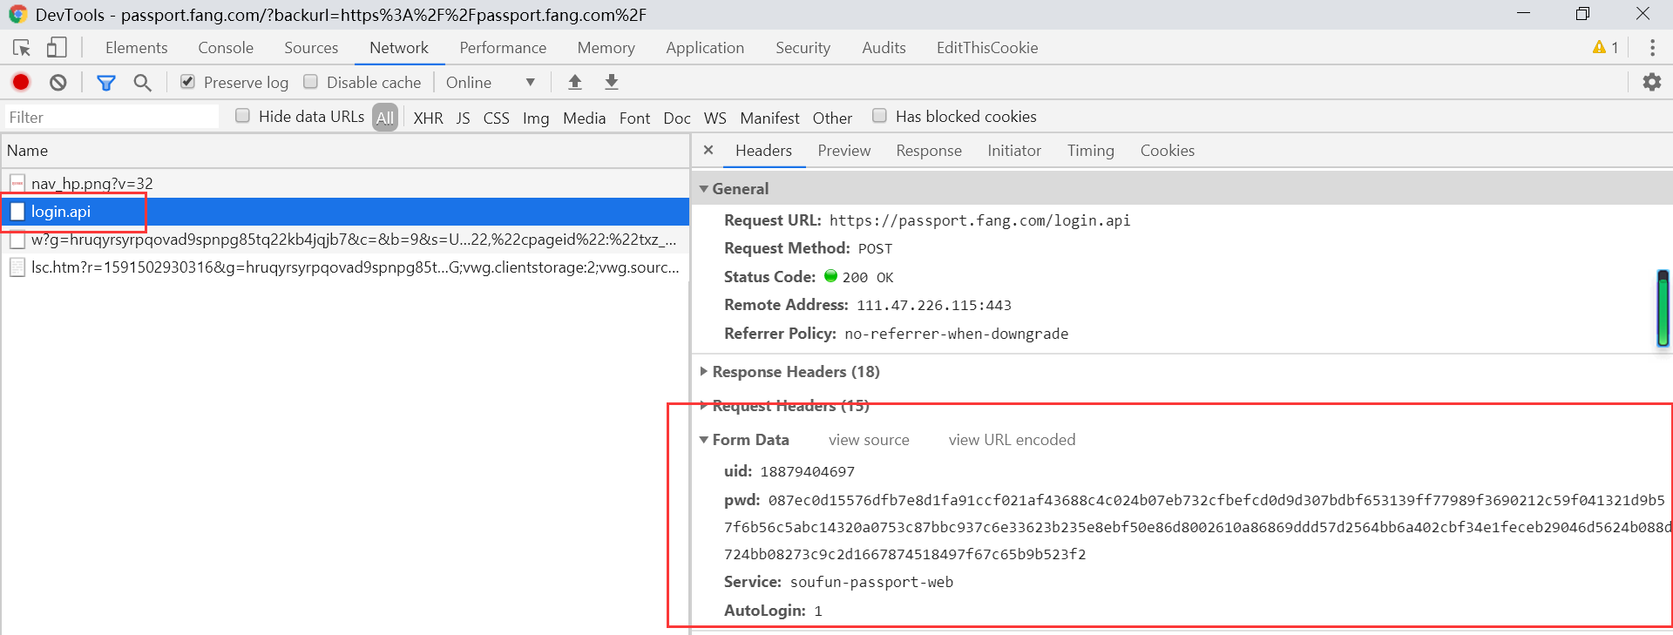Viewport: 1673px width, 635px height.
Task: Open network search magnifier
Action: click(x=142, y=82)
